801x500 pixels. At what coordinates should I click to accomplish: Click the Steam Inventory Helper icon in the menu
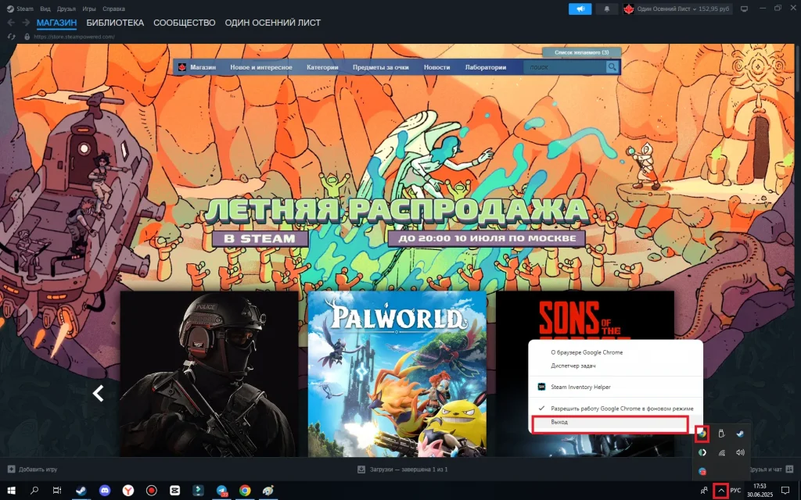coord(541,387)
